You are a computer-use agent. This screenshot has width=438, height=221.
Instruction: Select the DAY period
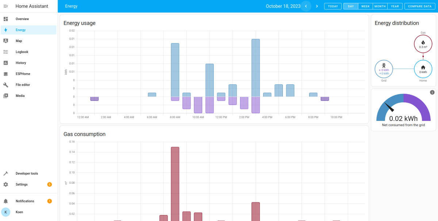351,6
